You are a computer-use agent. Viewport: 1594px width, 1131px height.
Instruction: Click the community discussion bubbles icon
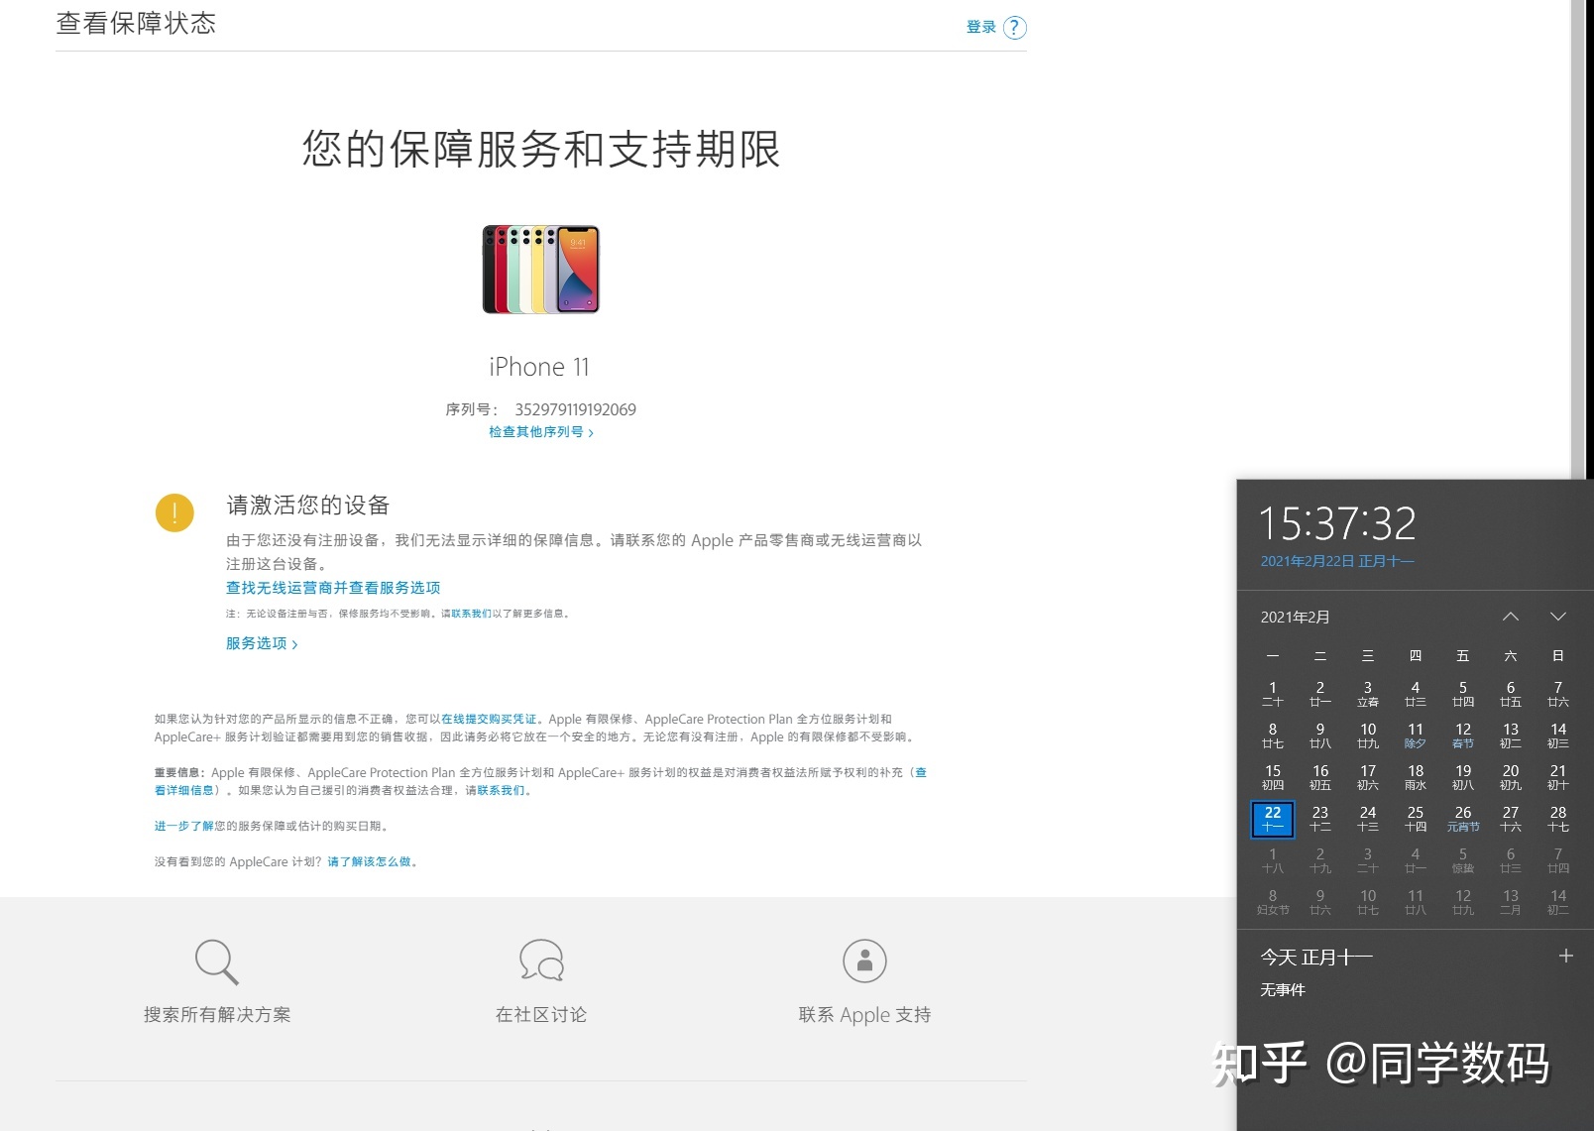(x=541, y=961)
